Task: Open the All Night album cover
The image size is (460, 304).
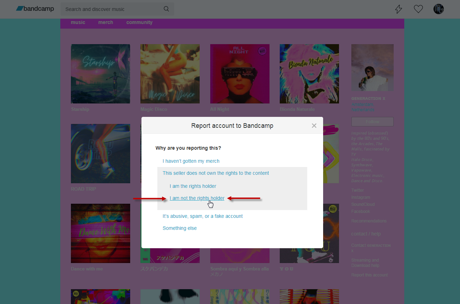Action: 240,74
